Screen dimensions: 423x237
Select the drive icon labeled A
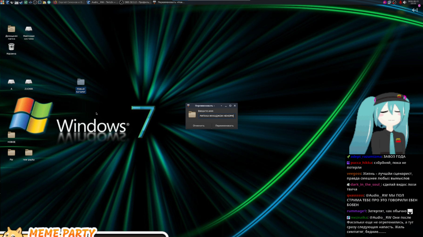11,84
